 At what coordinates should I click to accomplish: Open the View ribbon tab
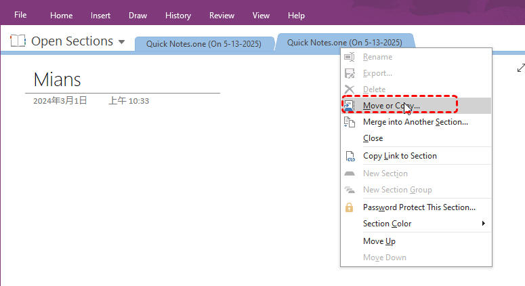point(261,16)
